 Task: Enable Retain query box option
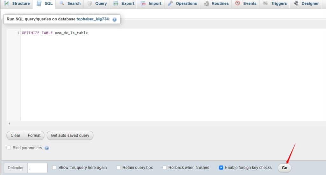pos(118,167)
